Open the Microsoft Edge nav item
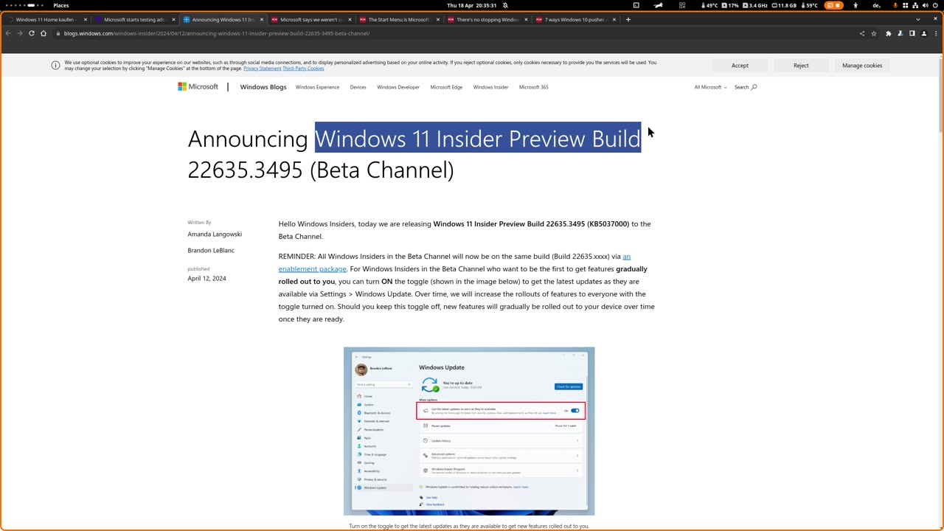 pyautogui.click(x=446, y=87)
